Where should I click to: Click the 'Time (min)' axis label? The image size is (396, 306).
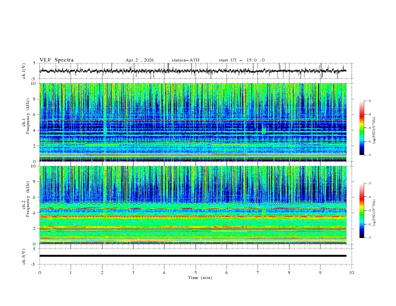[x=200, y=277]
